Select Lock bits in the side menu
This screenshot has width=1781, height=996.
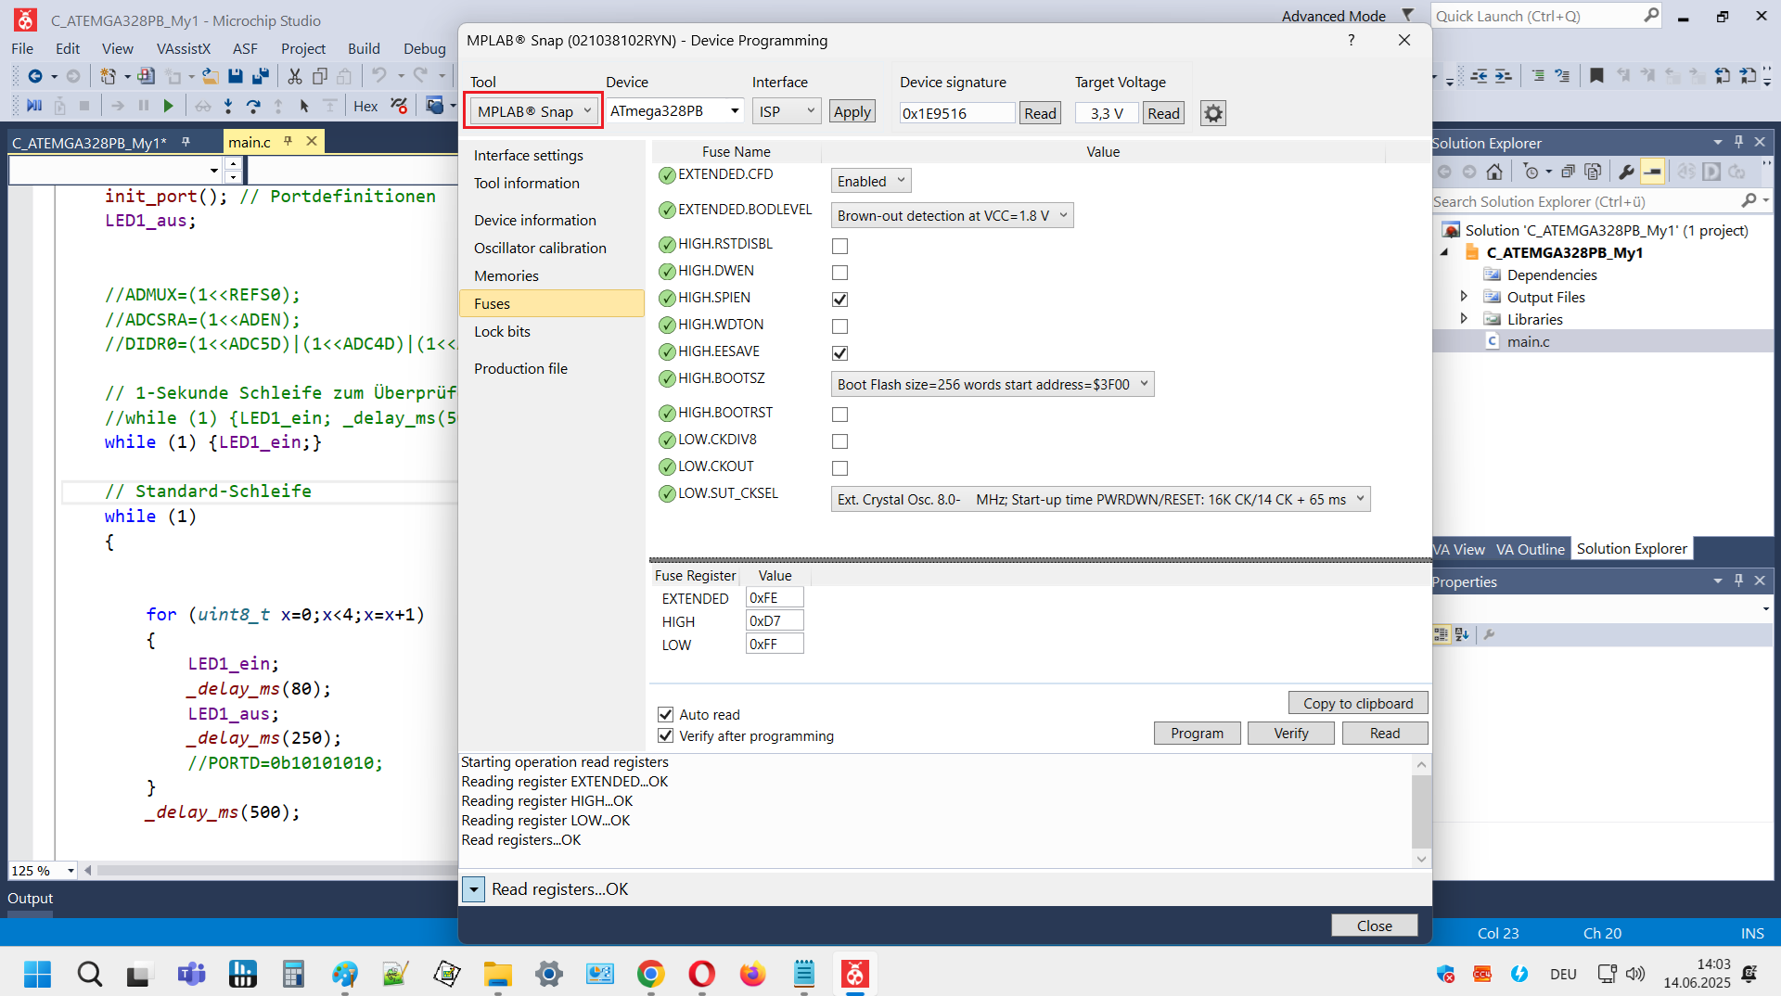502,331
